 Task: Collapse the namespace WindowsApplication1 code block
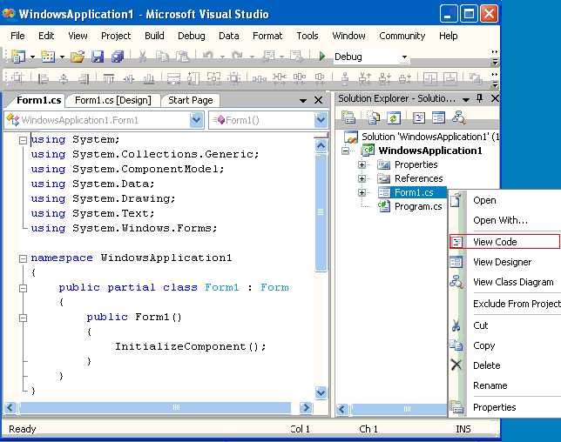23,258
